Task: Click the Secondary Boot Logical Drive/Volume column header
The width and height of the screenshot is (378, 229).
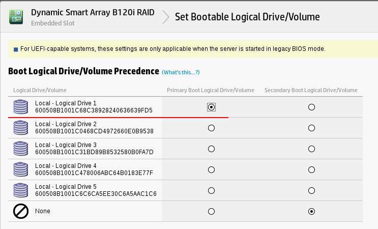Action: pos(311,90)
